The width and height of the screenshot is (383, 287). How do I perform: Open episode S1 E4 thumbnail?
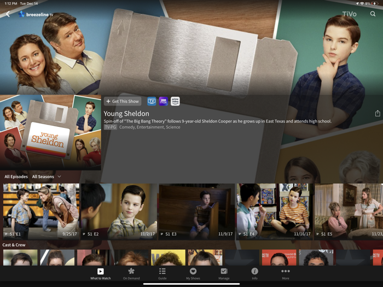[x=275, y=212]
